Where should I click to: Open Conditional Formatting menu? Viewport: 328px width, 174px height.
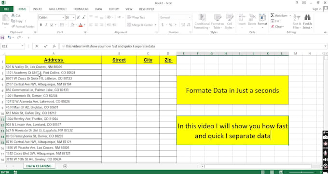pos(202,22)
